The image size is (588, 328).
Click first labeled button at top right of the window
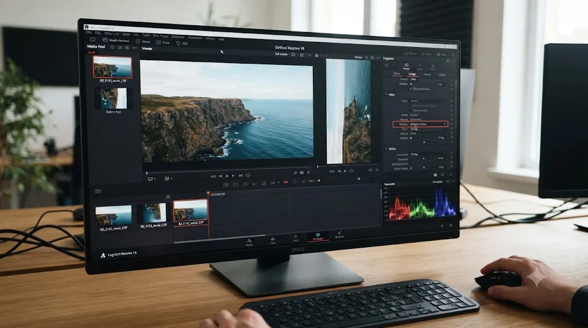(410, 53)
